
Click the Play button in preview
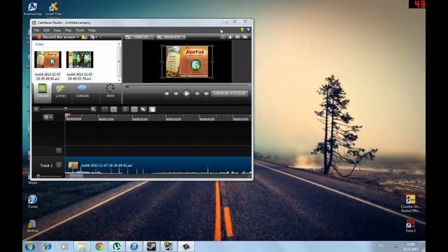click(186, 93)
